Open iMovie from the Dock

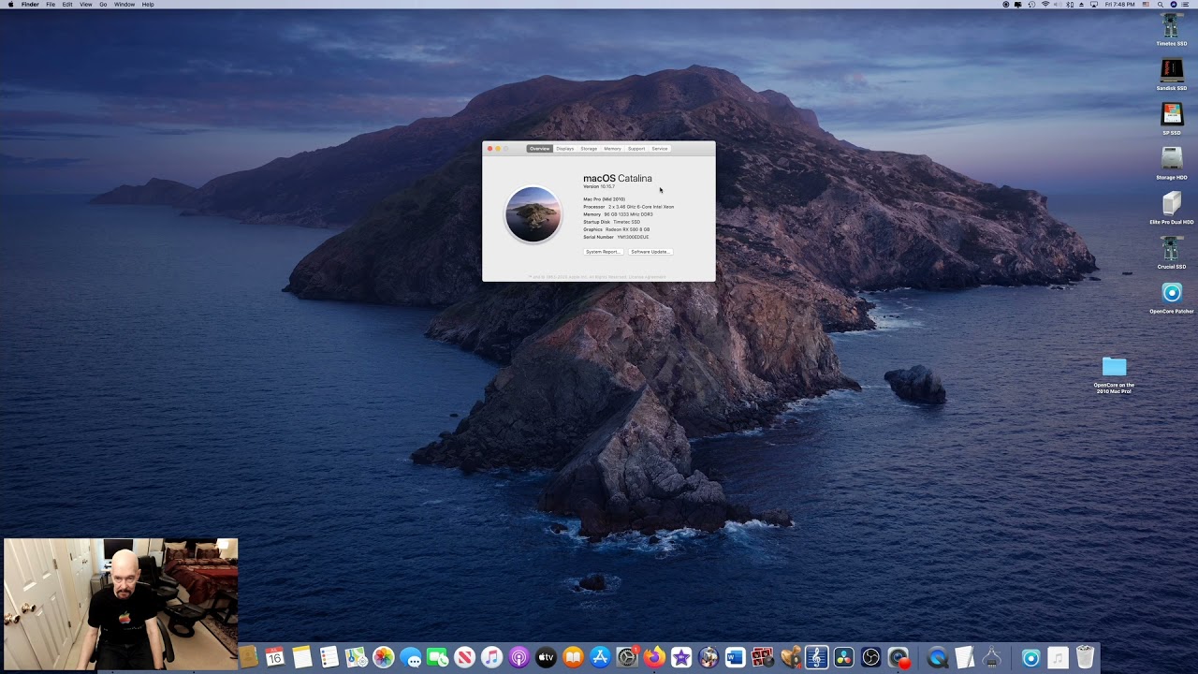tap(681, 657)
